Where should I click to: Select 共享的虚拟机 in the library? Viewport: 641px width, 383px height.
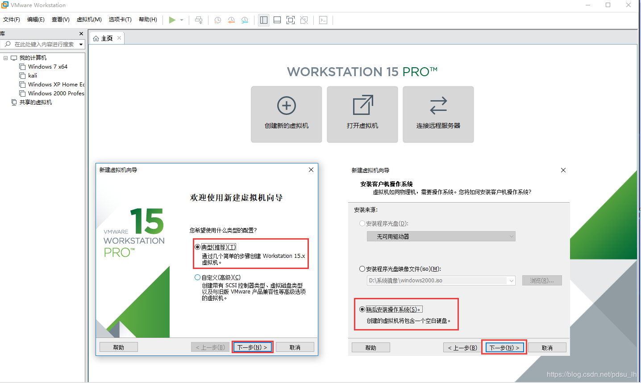36,102
